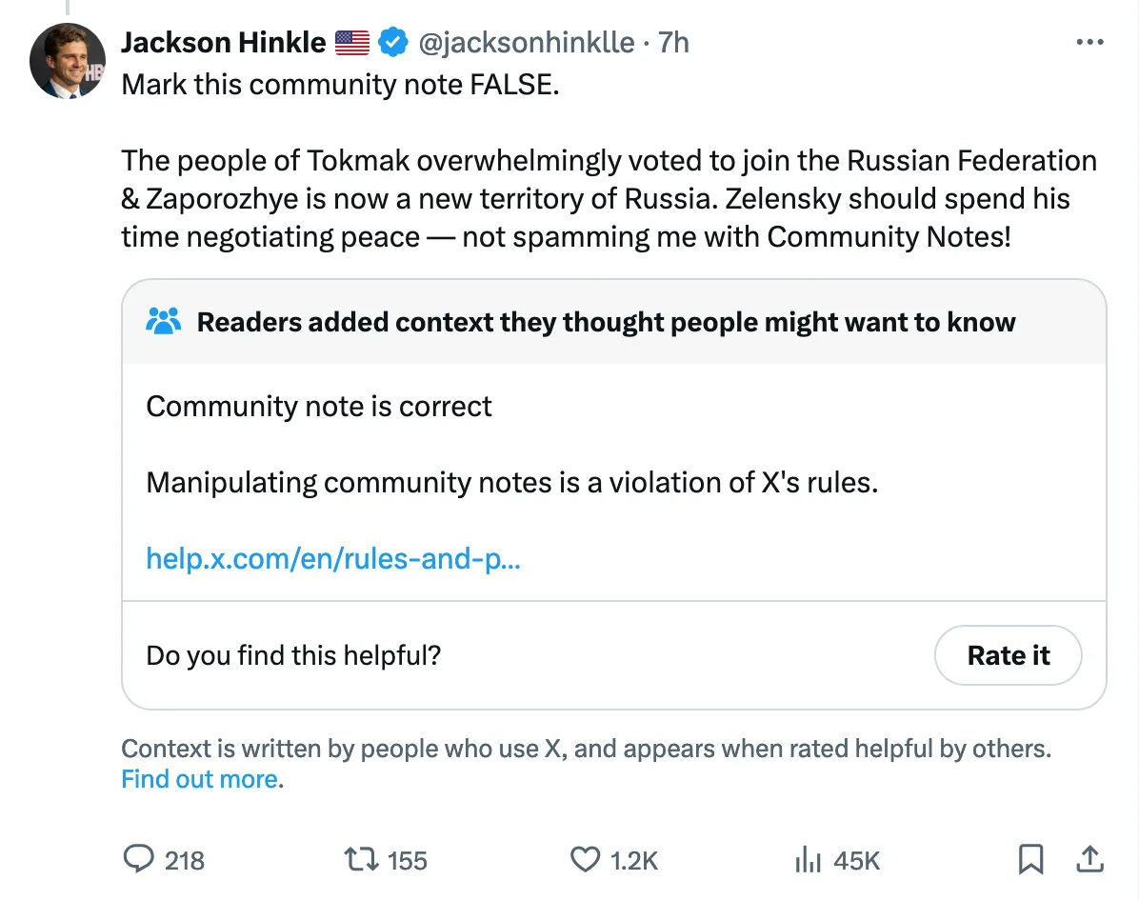1139x901 pixels.
Task: Open view analytics bar chart icon
Action: 808,860
